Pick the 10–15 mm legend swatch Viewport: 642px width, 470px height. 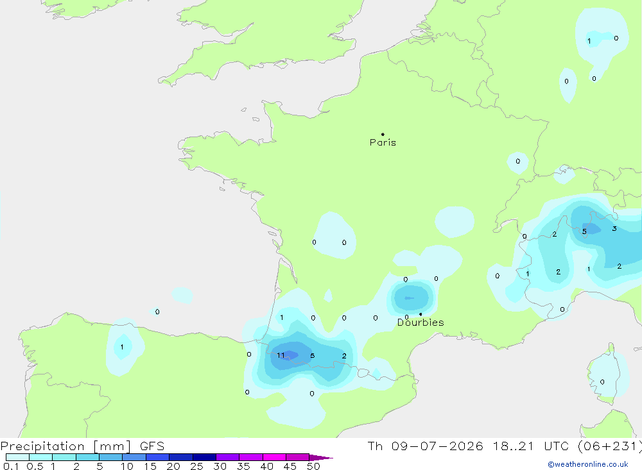coord(134,457)
